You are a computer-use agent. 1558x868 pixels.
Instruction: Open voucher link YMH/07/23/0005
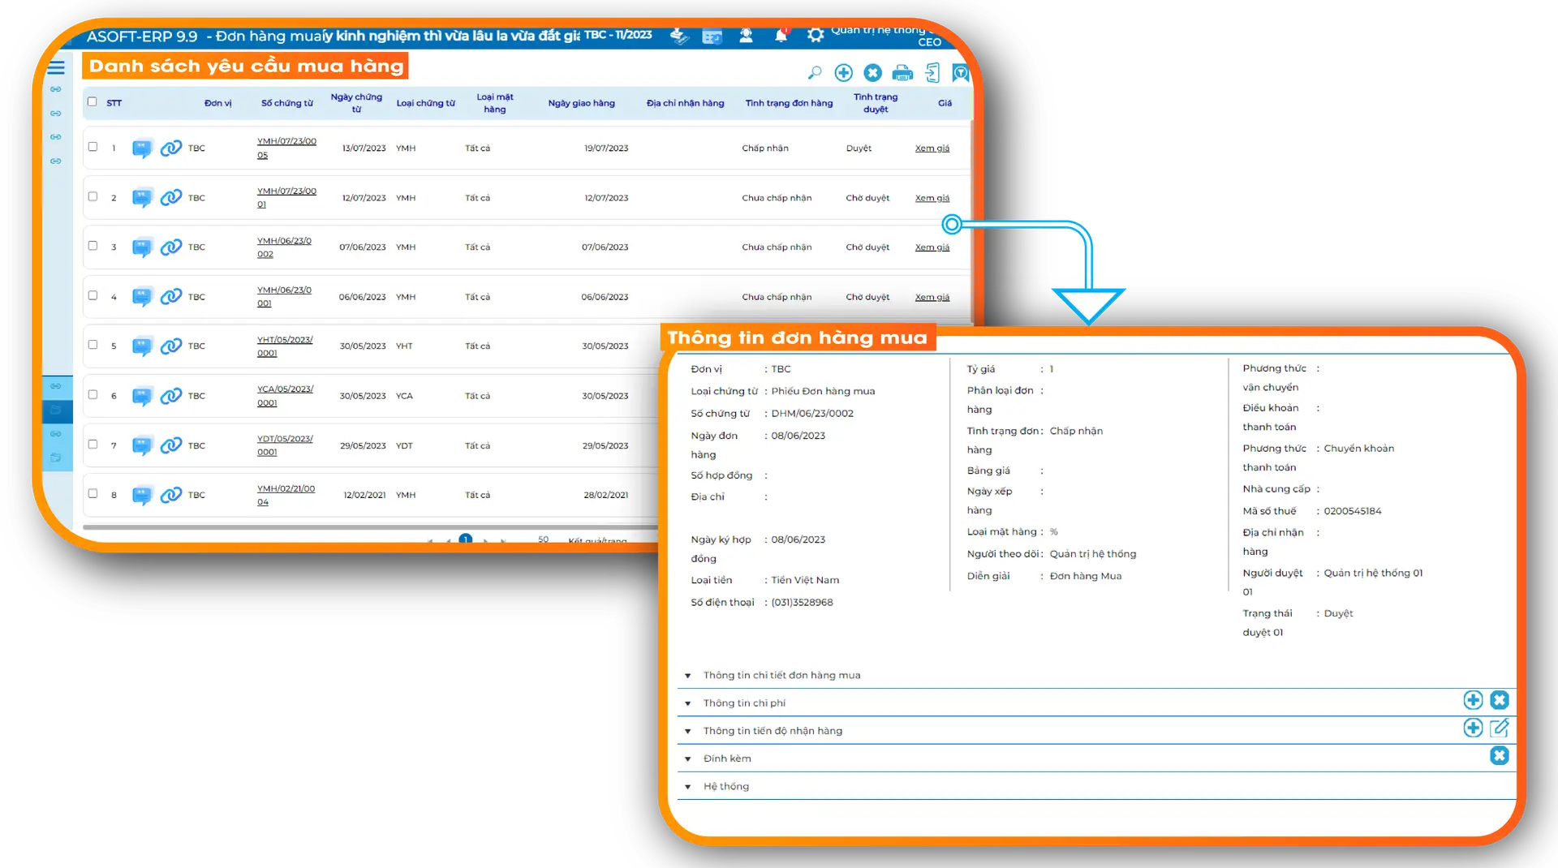point(286,148)
